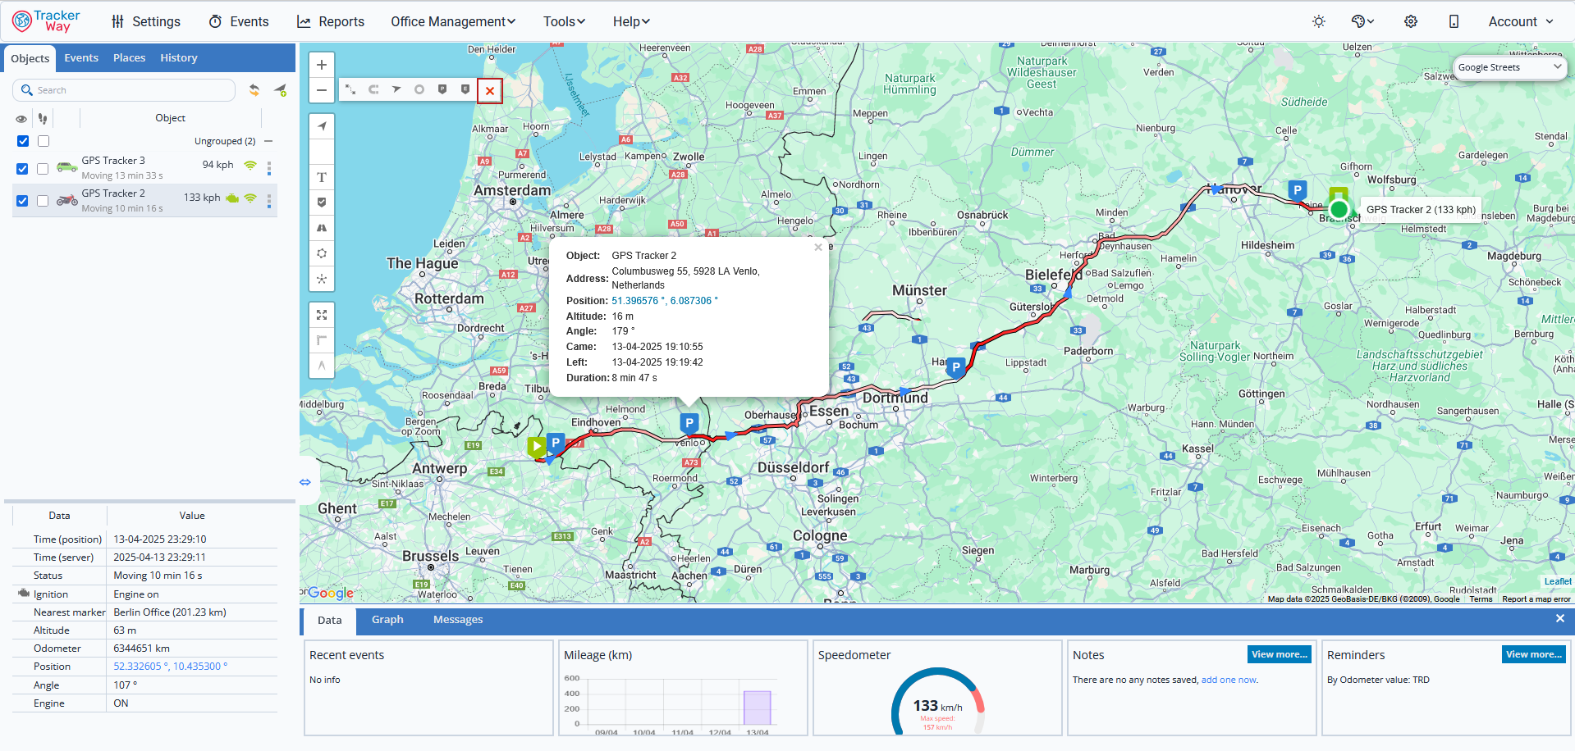Click the shield marker map tool
Screen dimensions: 1575x751
pyautogui.click(x=322, y=203)
